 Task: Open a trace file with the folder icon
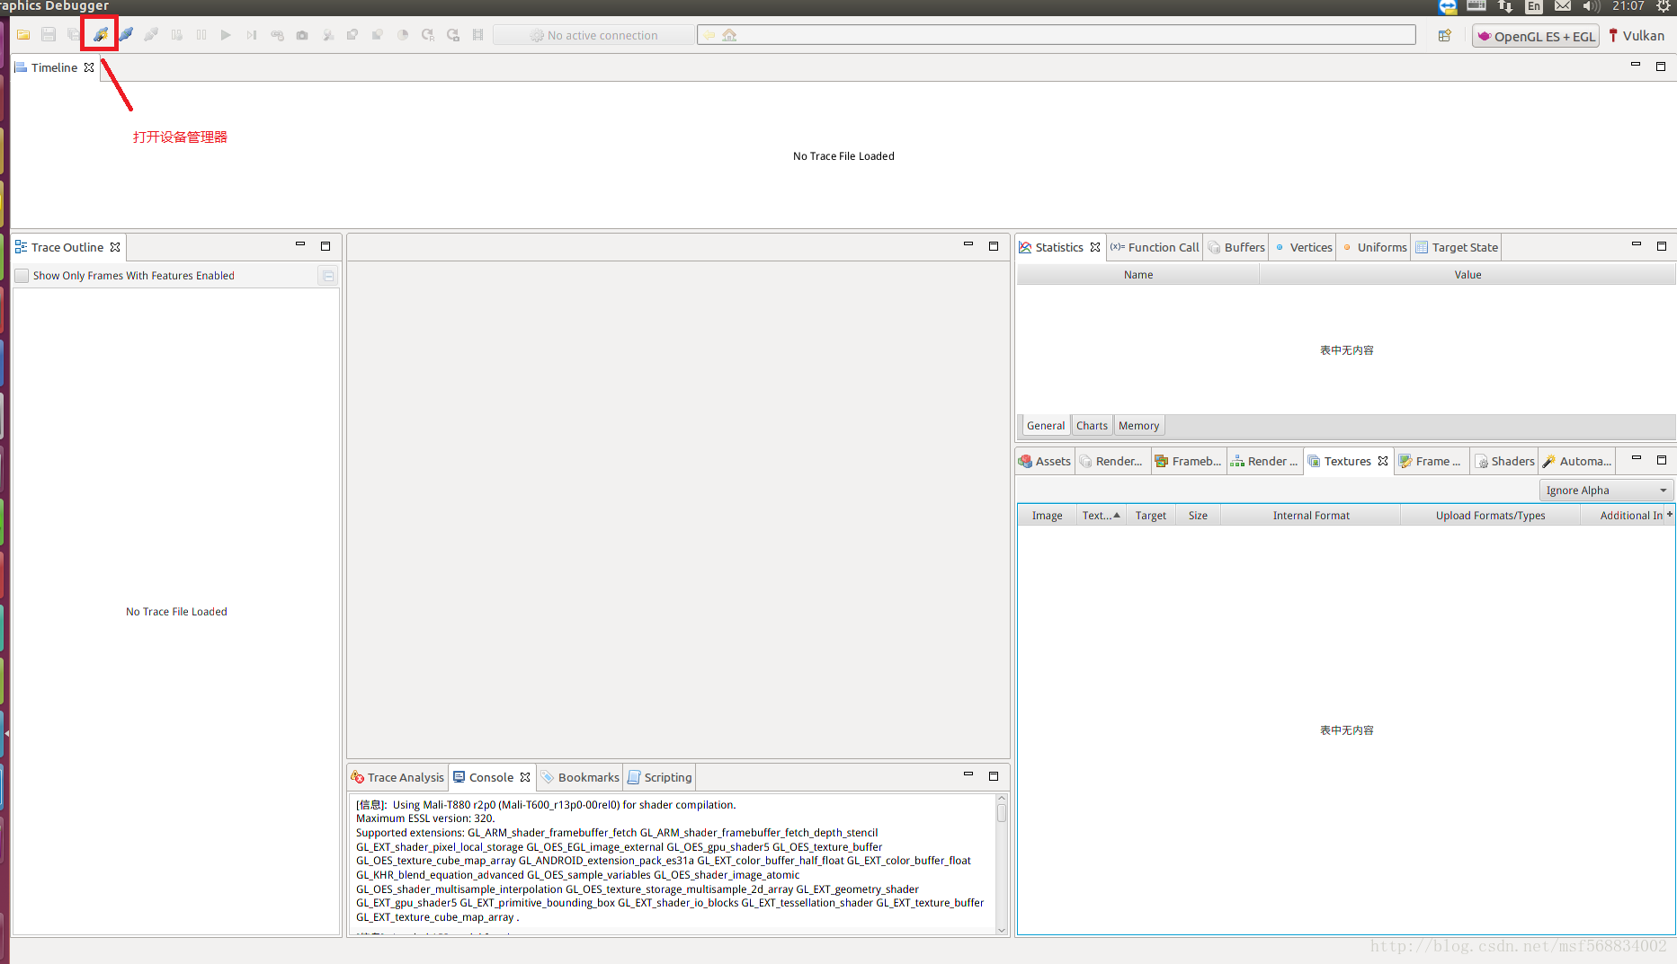tap(23, 35)
